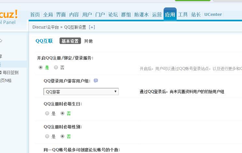Disable QQ login service with 否
The width and height of the screenshot is (242, 153).
pyautogui.click(x=56, y=67)
